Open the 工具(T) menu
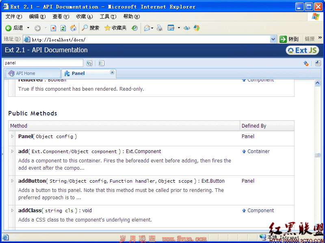325x243 pixels. (x=108, y=17)
